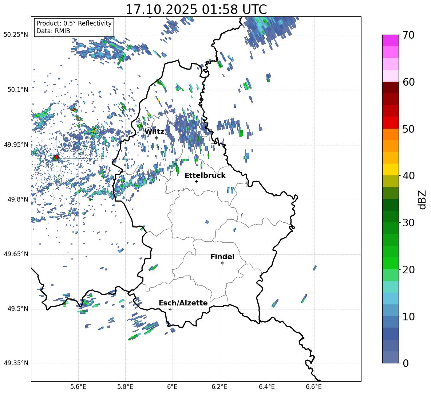Click the Wiltz station cross marker

157,138
